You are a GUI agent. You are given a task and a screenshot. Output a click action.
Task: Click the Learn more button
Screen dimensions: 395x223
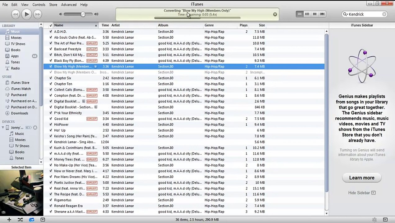362,178
